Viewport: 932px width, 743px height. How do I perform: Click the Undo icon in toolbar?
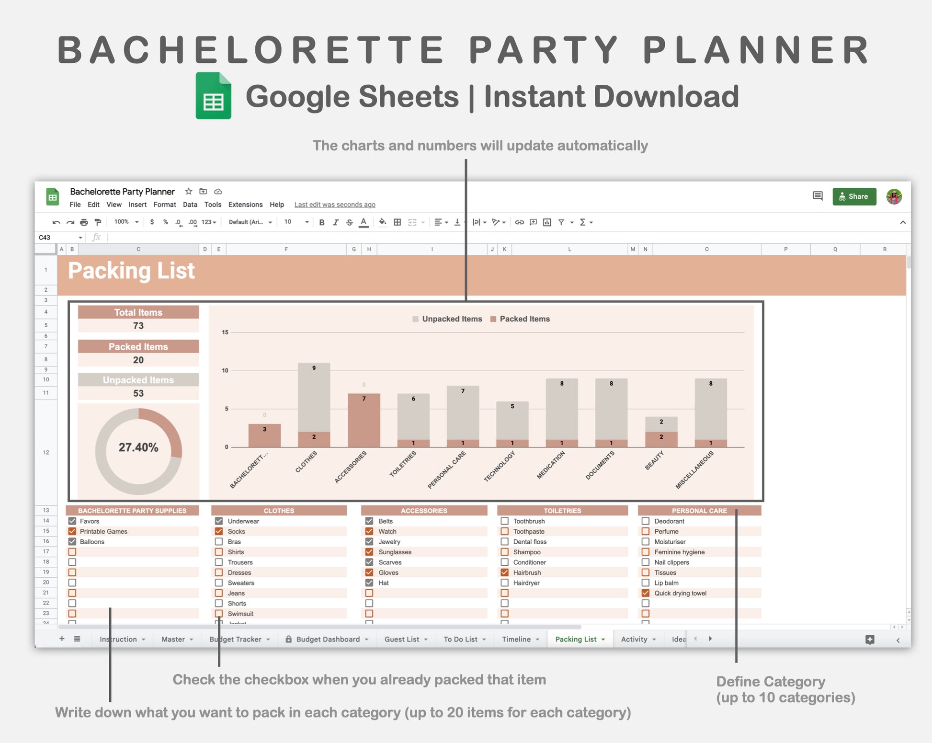pos(56,222)
